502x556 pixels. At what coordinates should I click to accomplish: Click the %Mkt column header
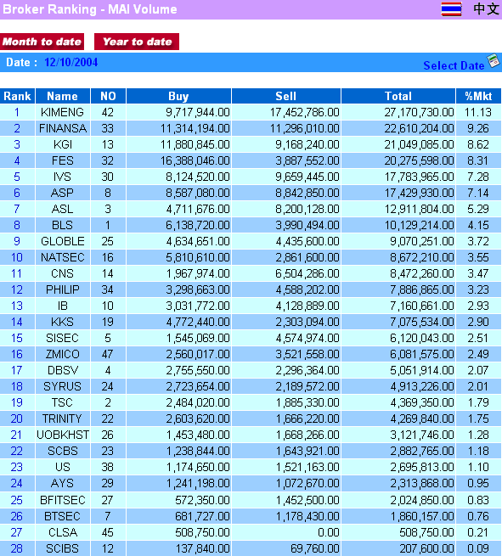tap(478, 96)
